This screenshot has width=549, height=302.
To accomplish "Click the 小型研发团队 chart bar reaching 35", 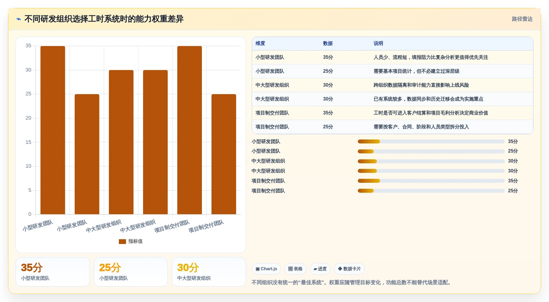I will click(53, 130).
